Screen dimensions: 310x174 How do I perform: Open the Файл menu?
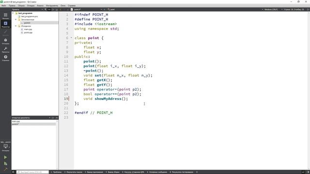coord(4,6)
